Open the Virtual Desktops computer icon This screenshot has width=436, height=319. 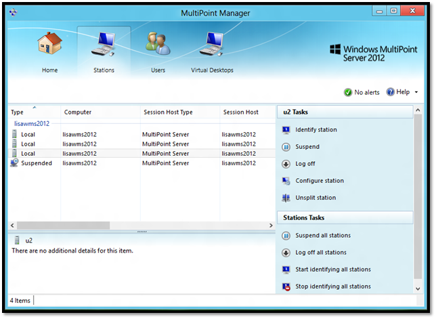212,44
